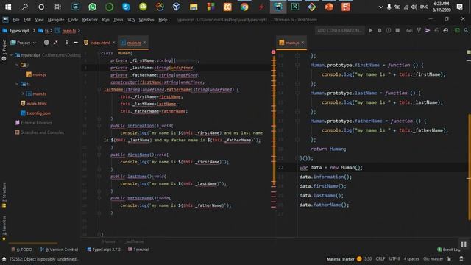Open the Project panel options (three dots)

[x=67, y=43]
